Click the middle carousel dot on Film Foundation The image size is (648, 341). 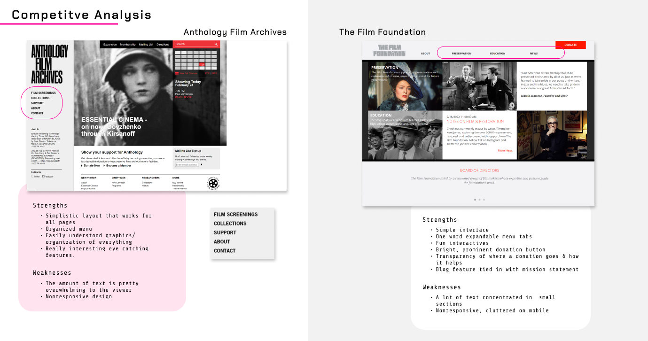click(479, 200)
